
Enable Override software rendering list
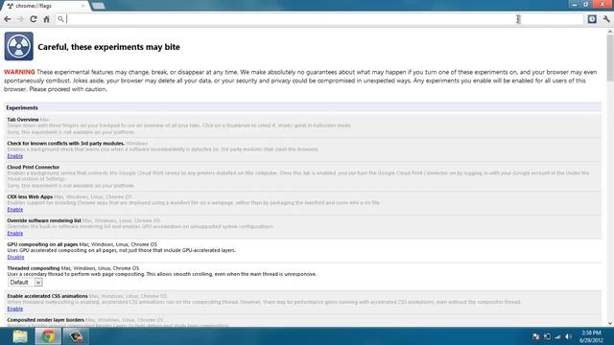[15, 233]
